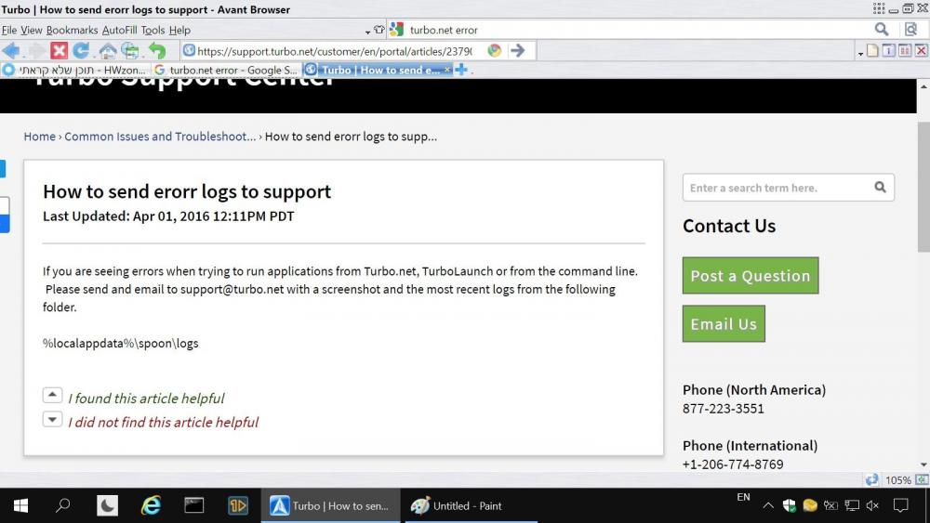
Task: Click the tile windows grid icon
Action: (x=905, y=51)
